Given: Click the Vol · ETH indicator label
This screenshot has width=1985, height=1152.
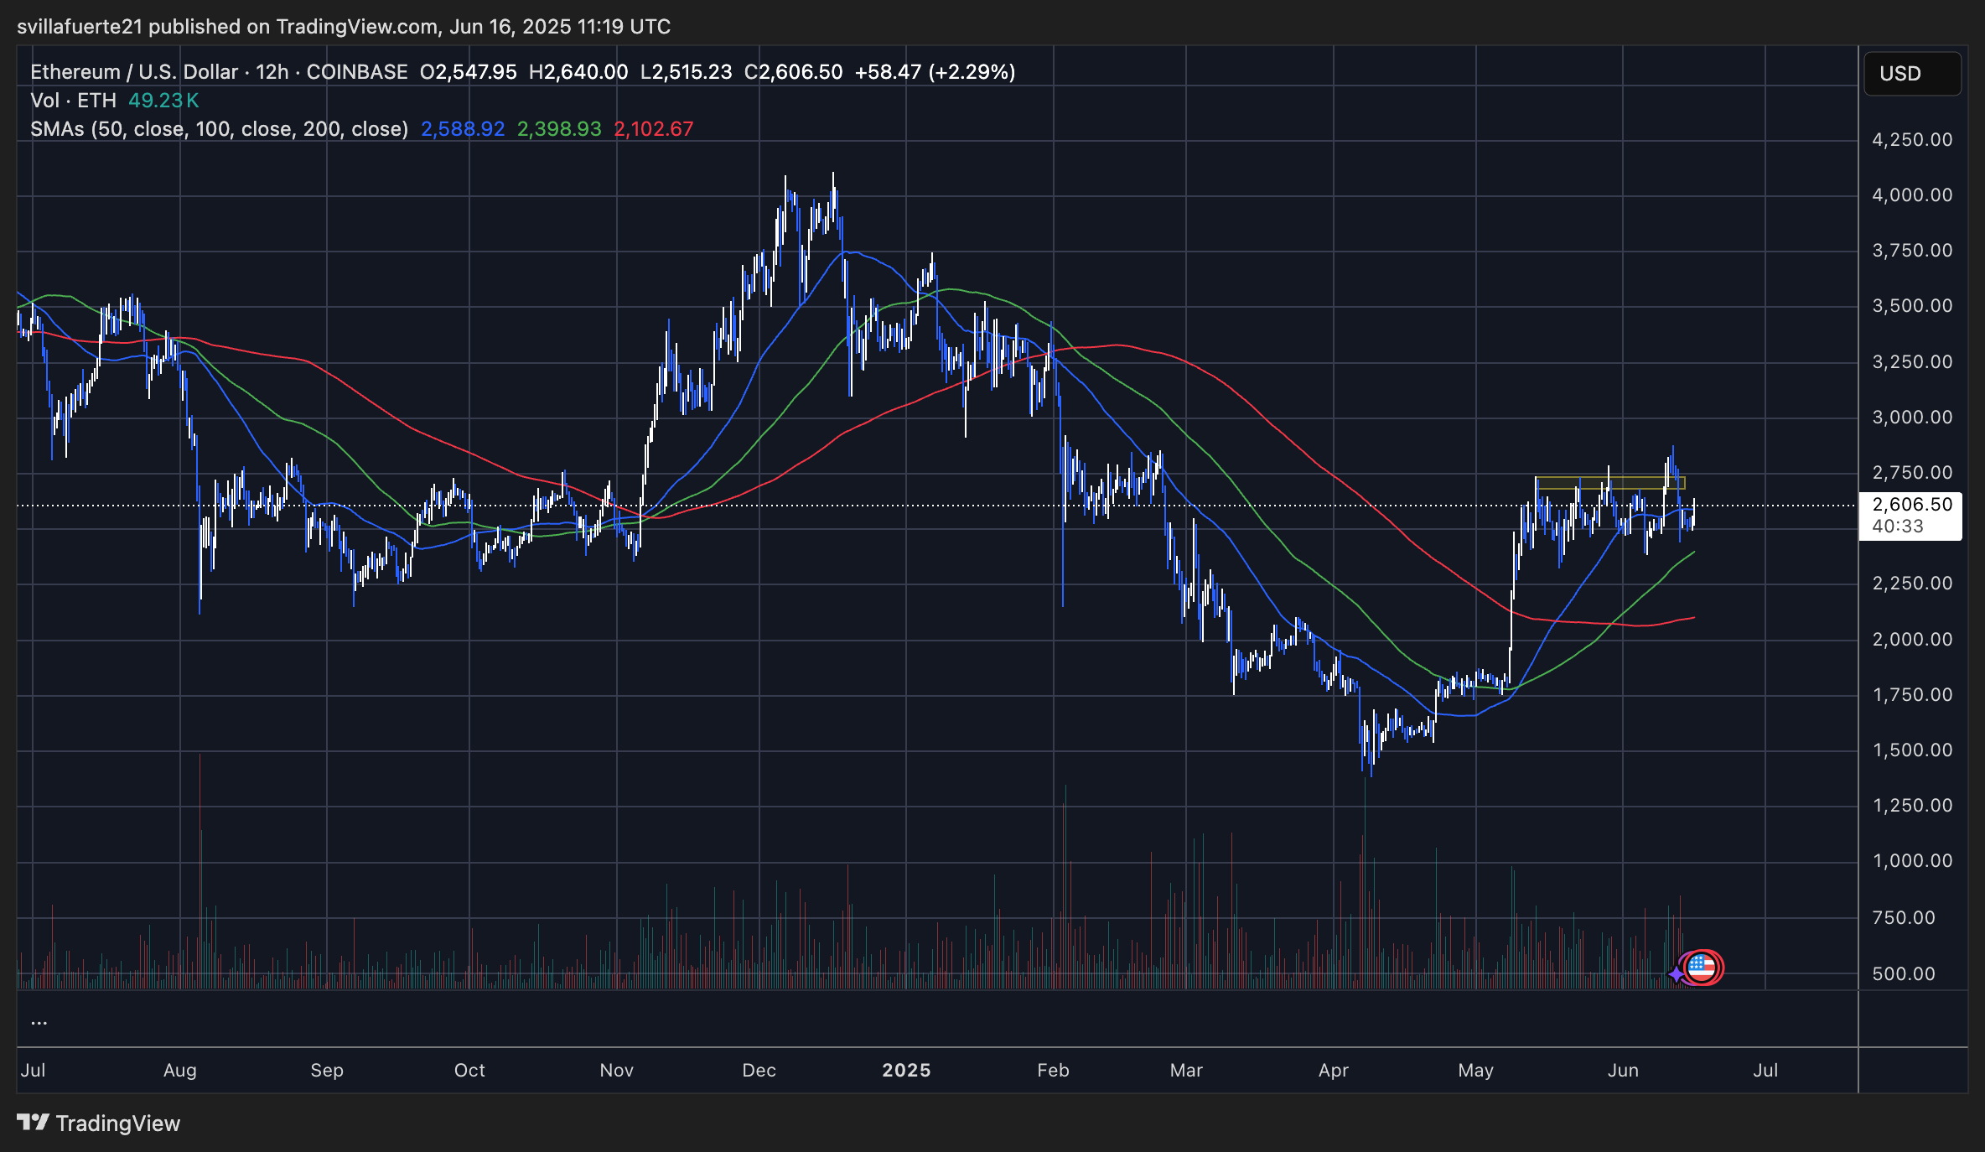Looking at the screenshot, I should tap(73, 101).
